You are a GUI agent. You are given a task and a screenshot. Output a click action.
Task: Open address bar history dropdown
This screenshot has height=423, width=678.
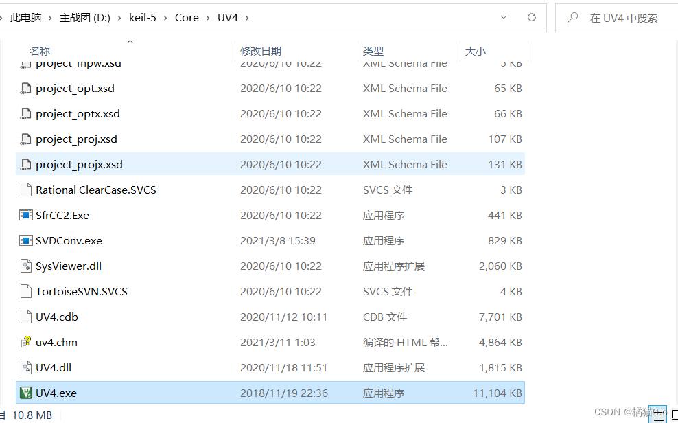[503, 17]
